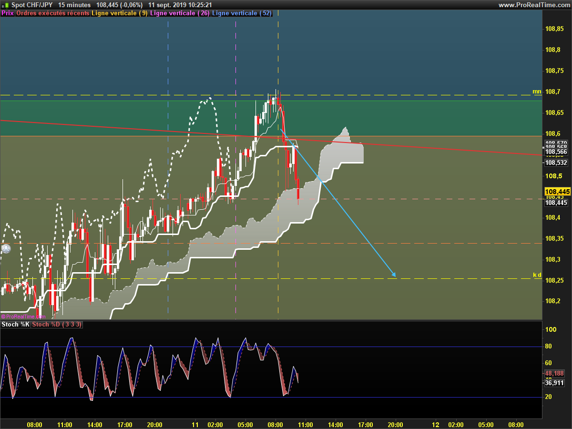
Task: Select the Stoch %K indicator label
Action: pyautogui.click(x=15, y=325)
